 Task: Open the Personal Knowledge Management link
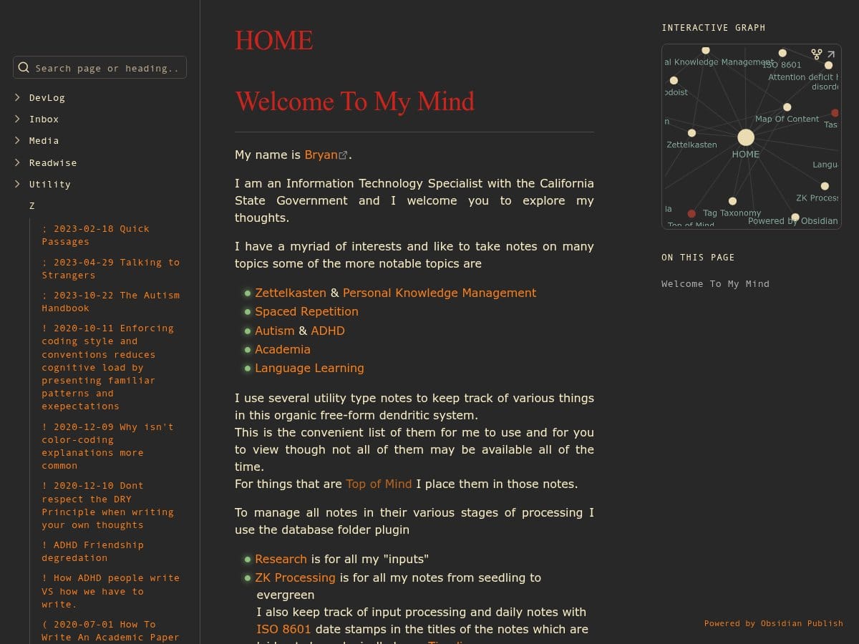[439, 293]
